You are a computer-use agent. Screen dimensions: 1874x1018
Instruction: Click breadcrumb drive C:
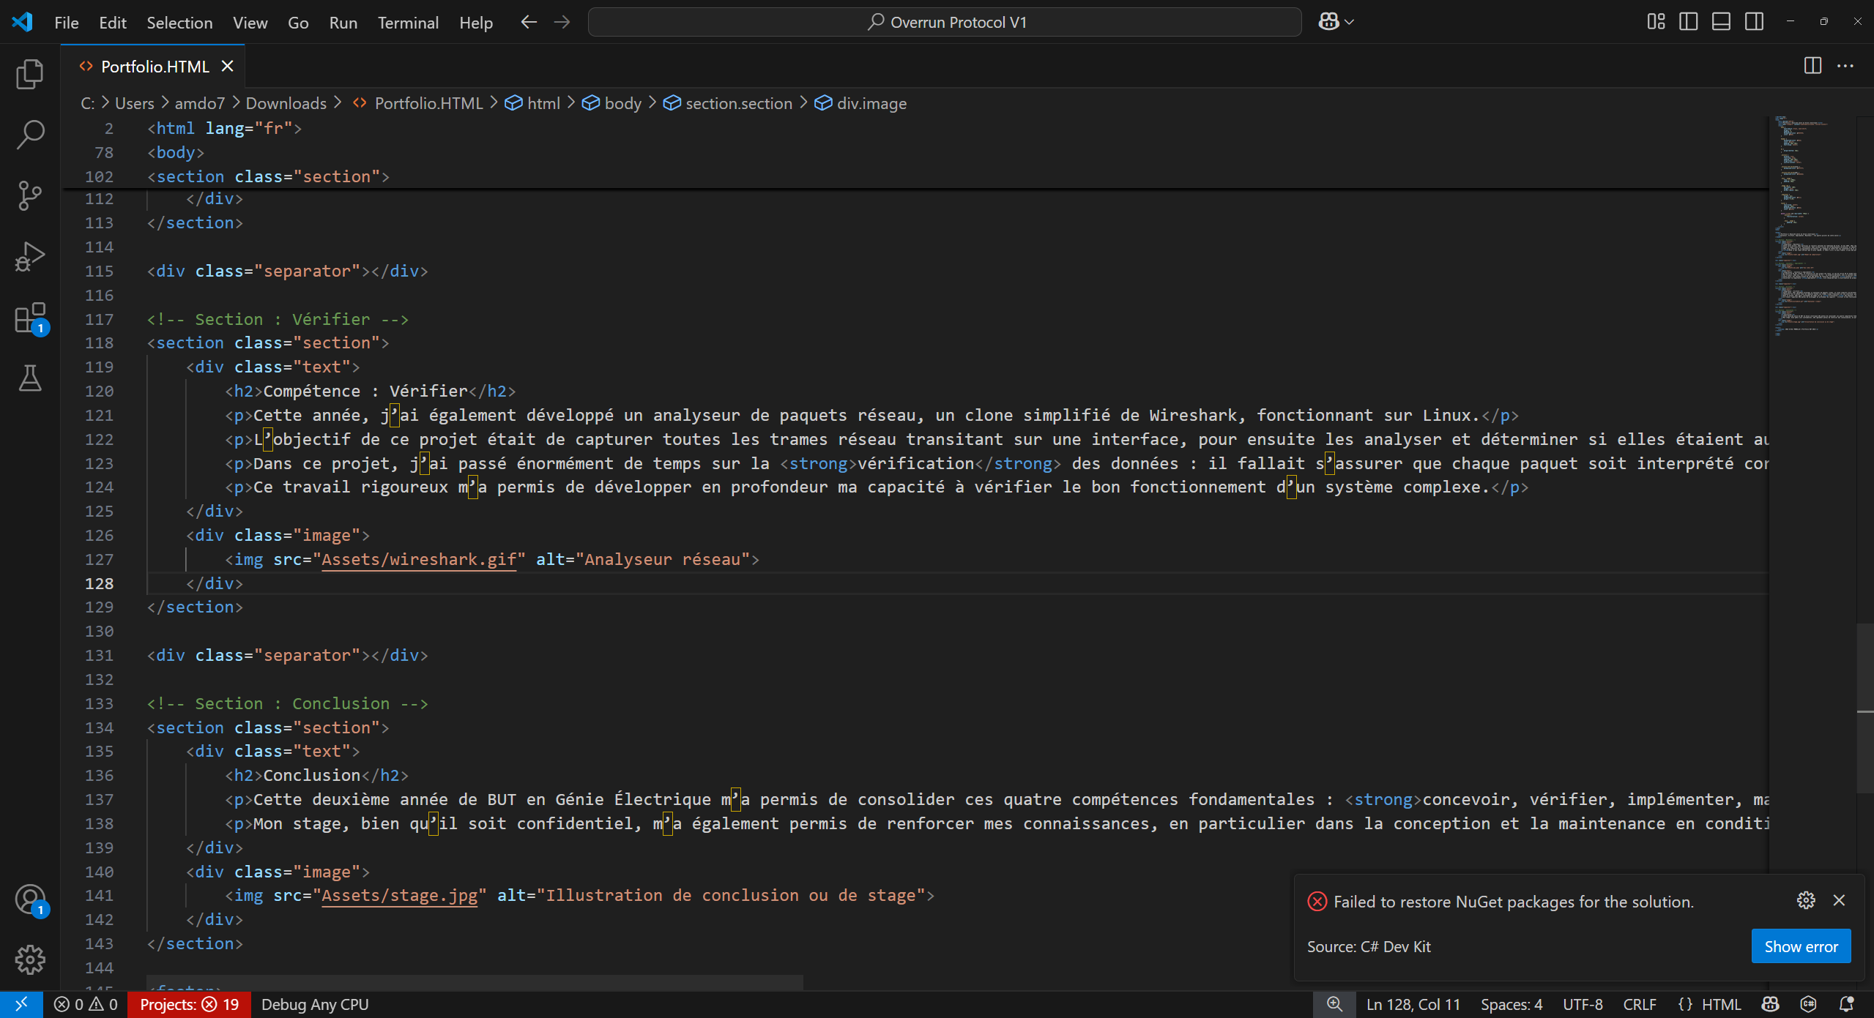click(x=87, y=103)
